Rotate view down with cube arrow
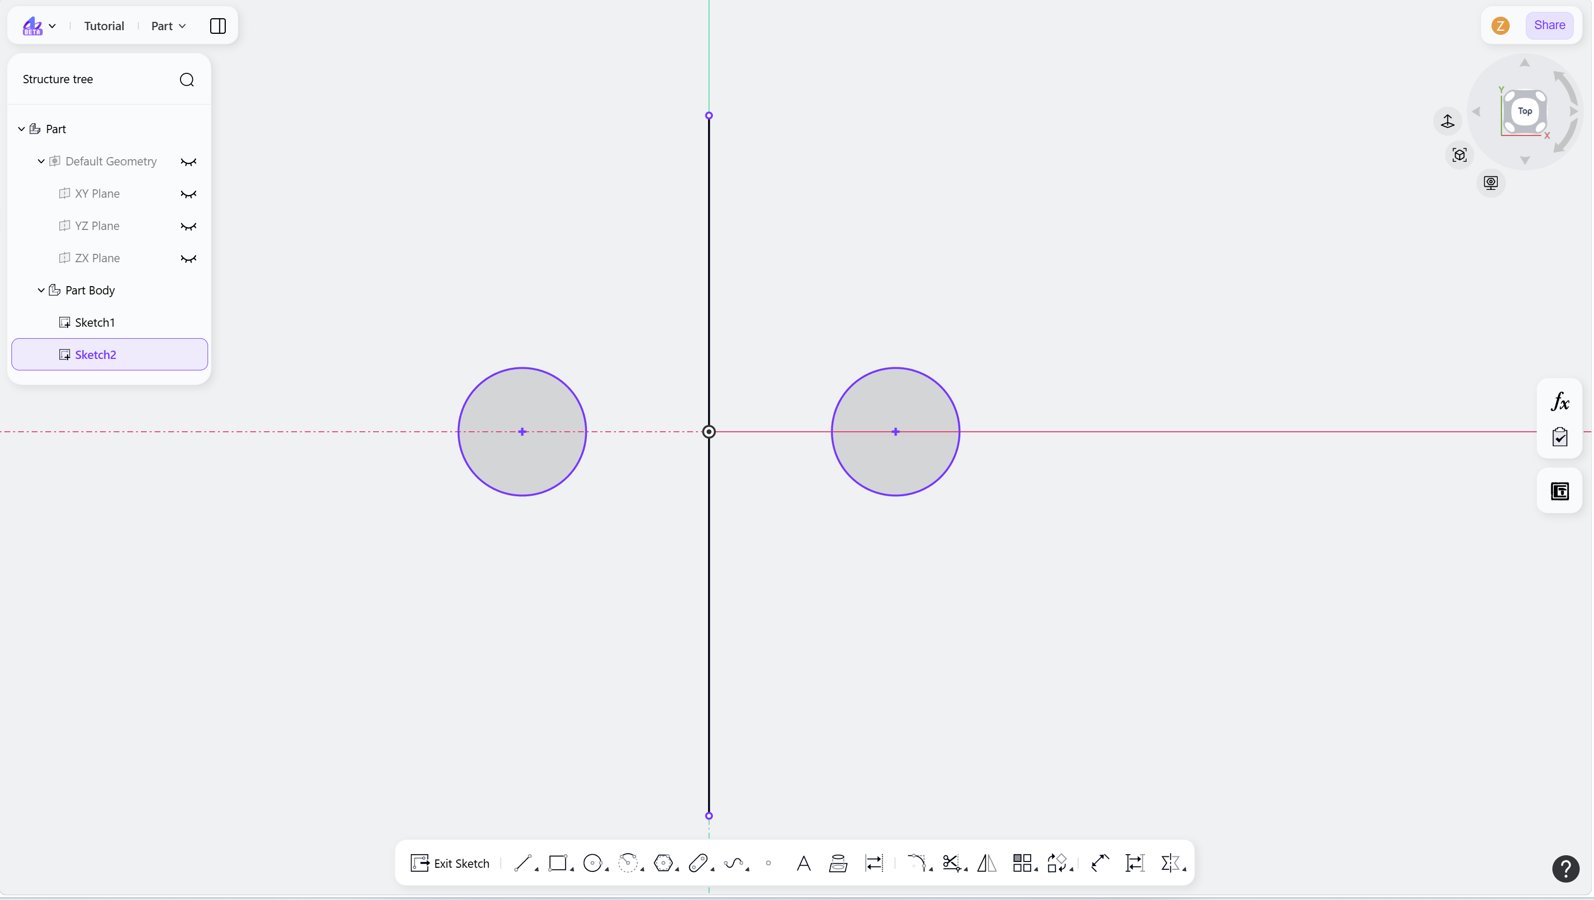 [x=1525, y=160]
